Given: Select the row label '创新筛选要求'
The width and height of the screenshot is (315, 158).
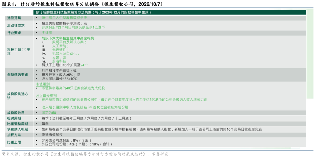Looking at the screenshot, I should click(x=17, y=75).
